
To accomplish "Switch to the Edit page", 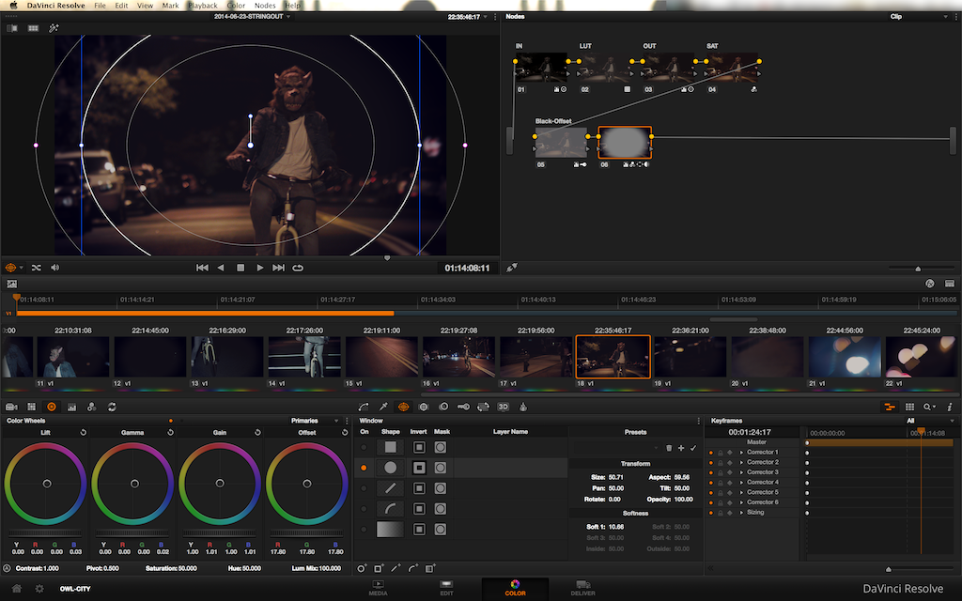I will click(x=446, y=588).
